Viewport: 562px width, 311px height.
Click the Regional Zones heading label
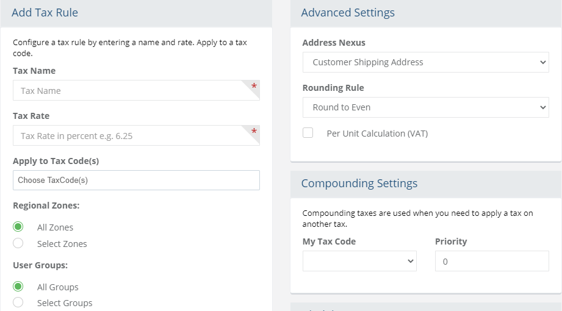click(x=46, y=206)
